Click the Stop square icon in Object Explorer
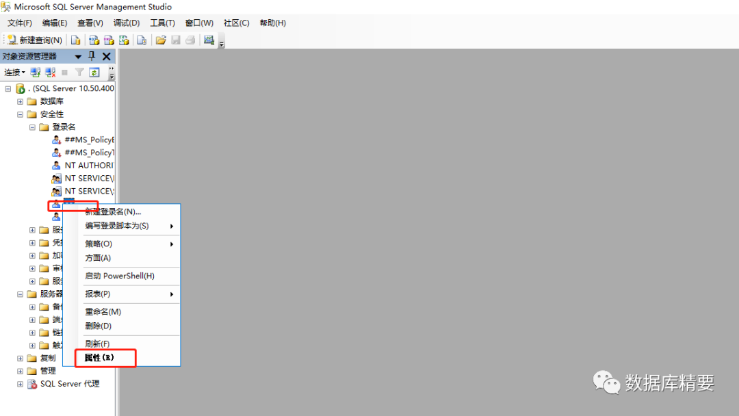The width and height of the screenshot is (739, 416). pyautogui.click(x=64, y=72)
